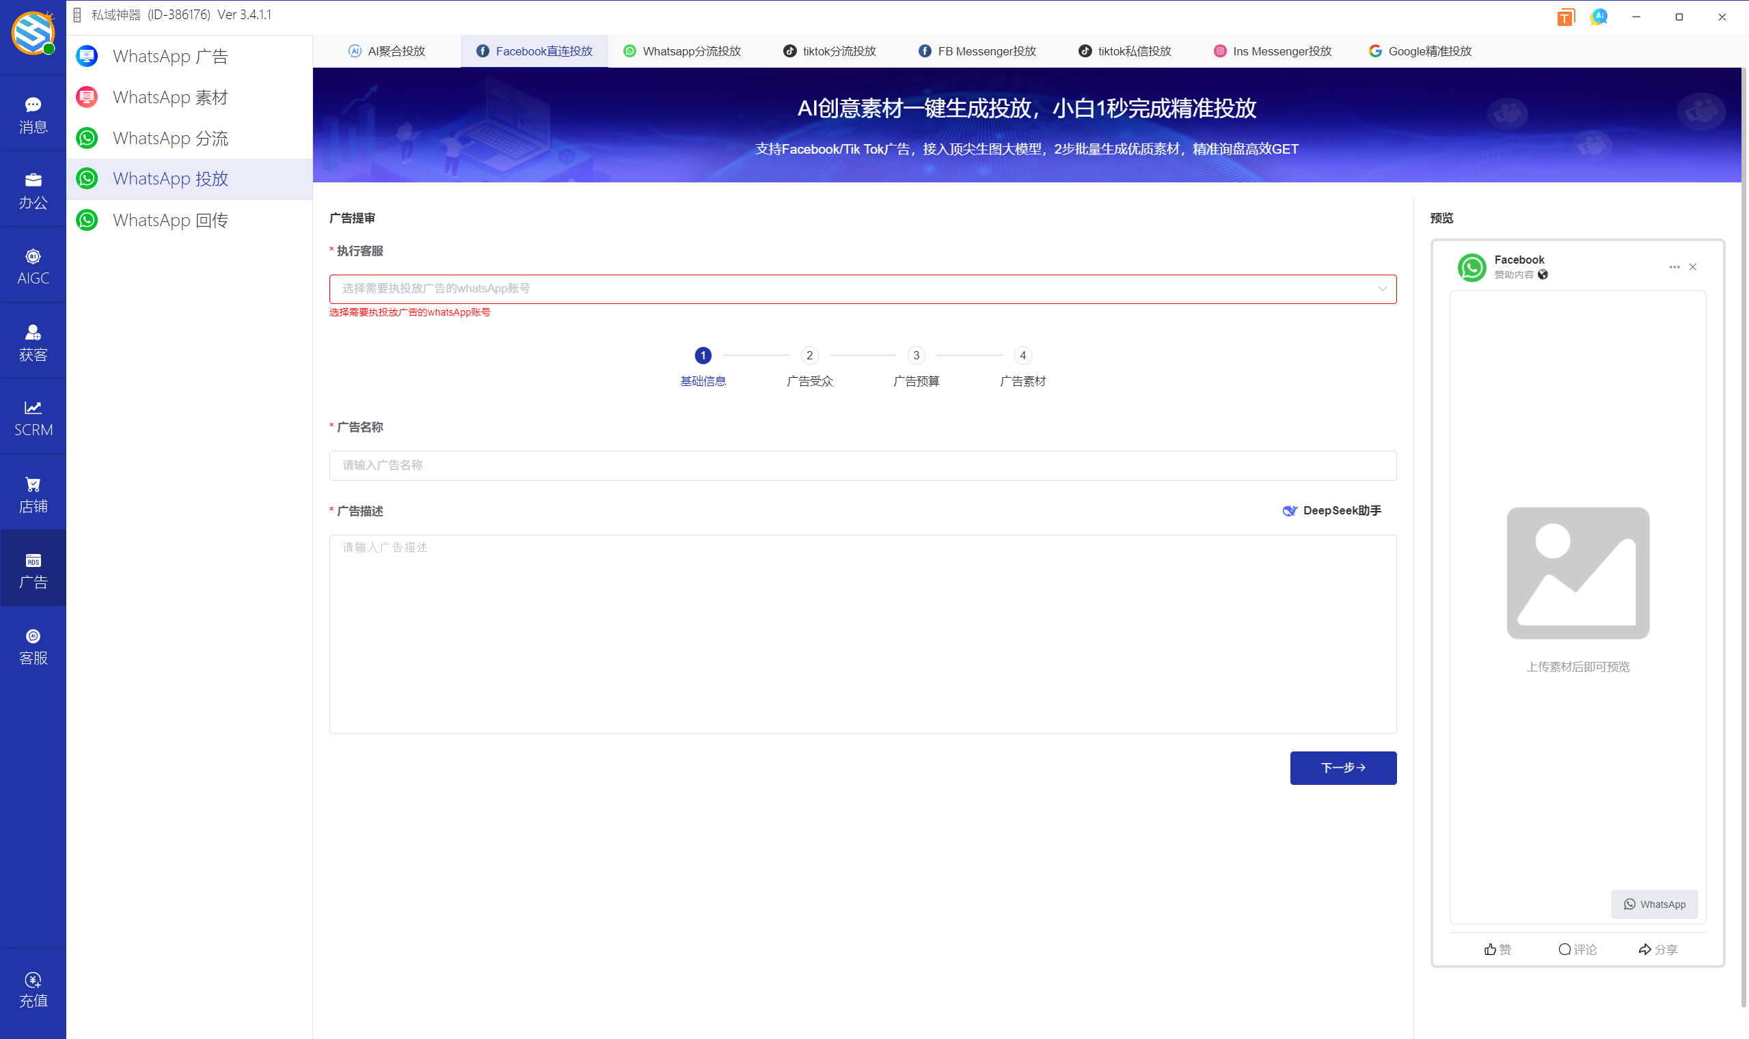Click the 下一步 next step button
This screenshot has height=1039, width=1749.
pos(1342,767)
